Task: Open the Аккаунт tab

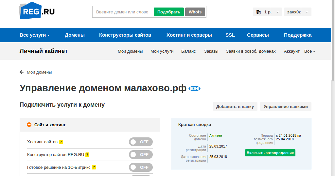Action: pyautogui.click(x=291, y=51)
